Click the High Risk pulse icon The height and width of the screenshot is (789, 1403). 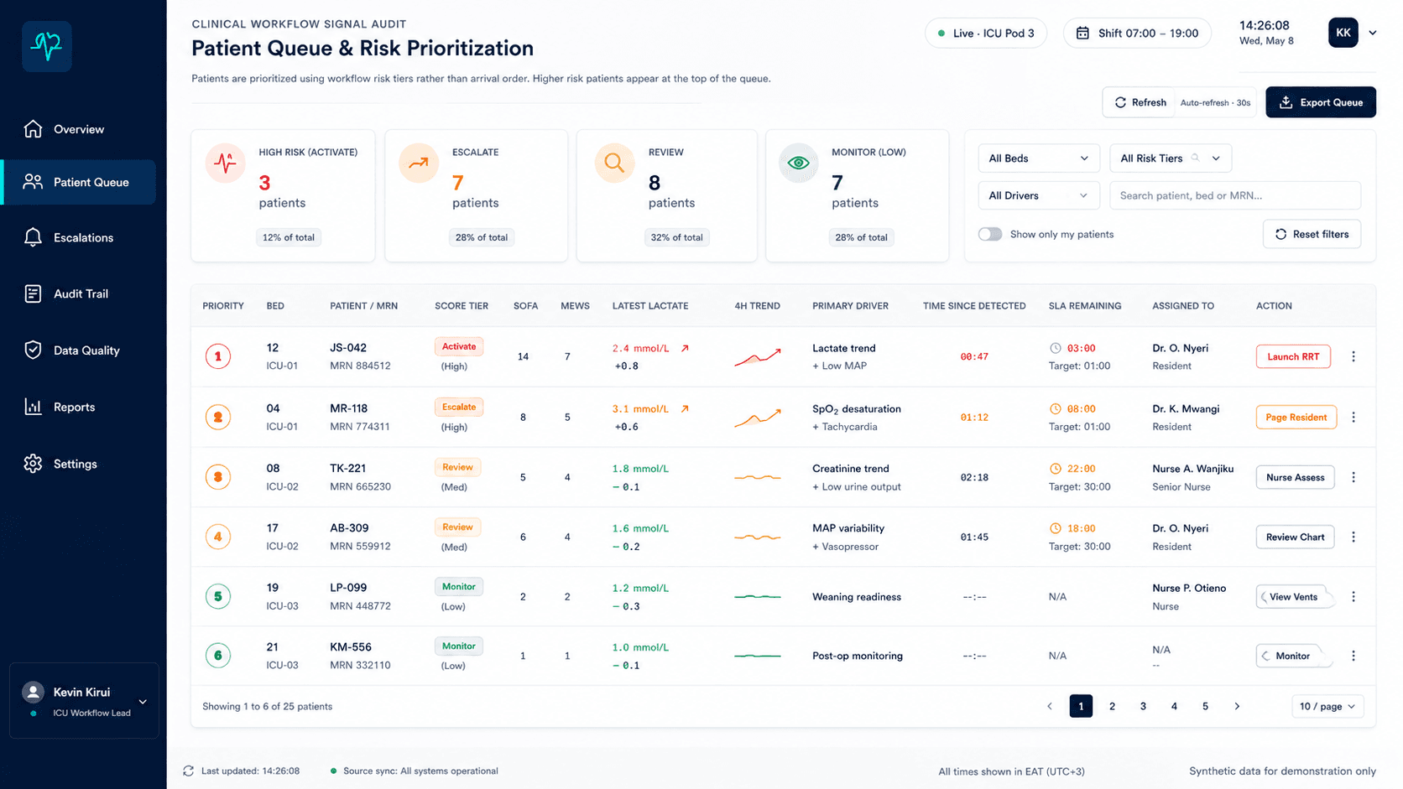225,163
